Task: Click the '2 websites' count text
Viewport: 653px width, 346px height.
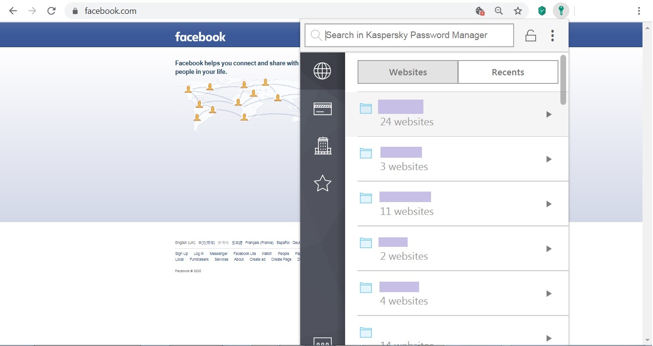Action: pos(404,256)
